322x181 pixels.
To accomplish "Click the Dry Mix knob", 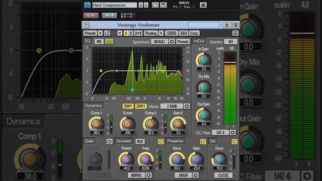I will pos(203,88).
